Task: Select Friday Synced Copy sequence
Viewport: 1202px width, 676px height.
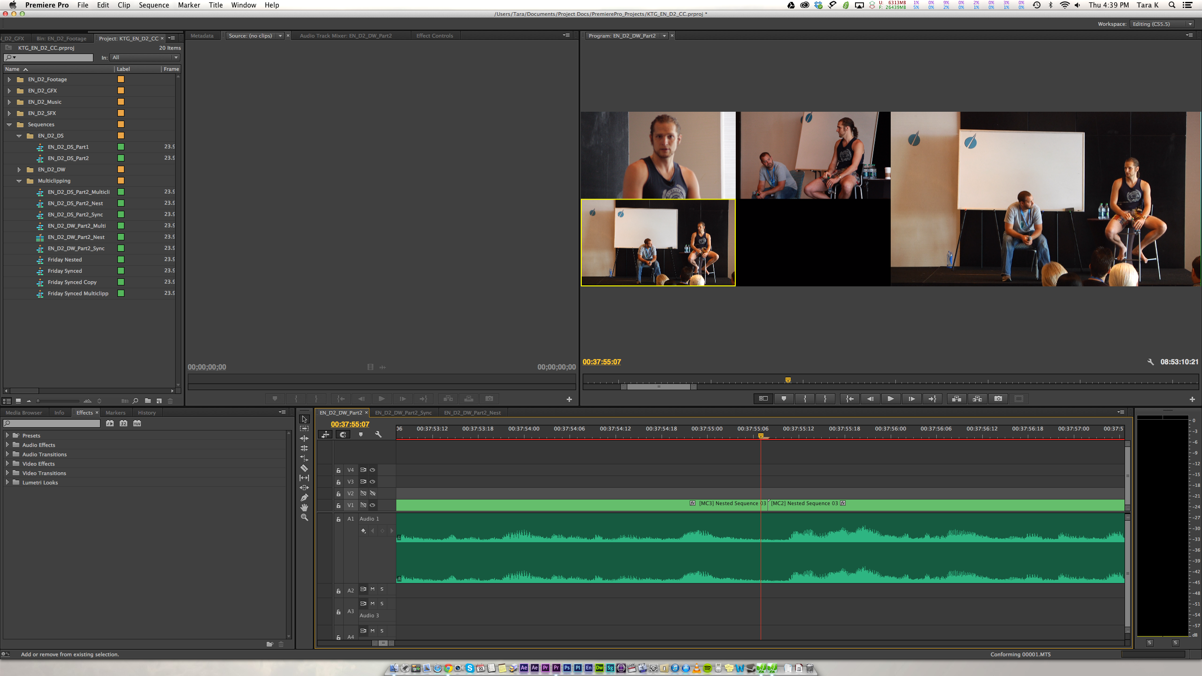Action: coord(72,282)
